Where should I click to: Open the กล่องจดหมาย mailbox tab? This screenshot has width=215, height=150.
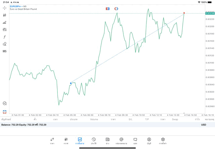[121, 141]
